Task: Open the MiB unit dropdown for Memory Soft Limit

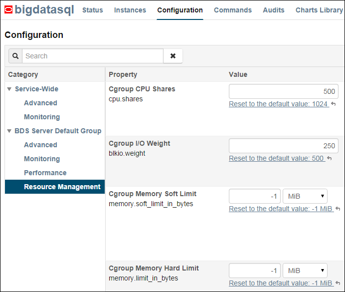Action: pos(305,196)
